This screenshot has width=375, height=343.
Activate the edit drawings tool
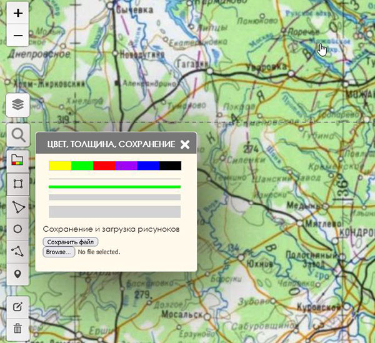17,306
